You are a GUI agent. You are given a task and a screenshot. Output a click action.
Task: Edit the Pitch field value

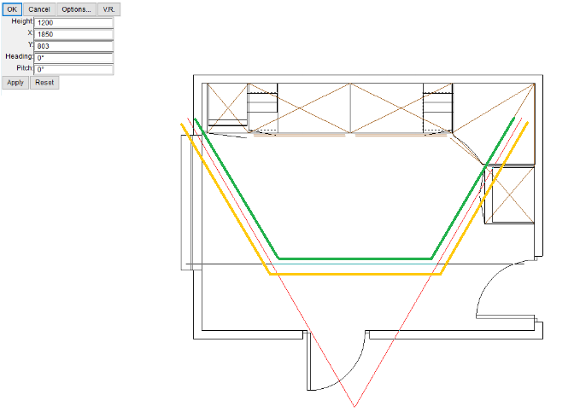click(73, 69)
